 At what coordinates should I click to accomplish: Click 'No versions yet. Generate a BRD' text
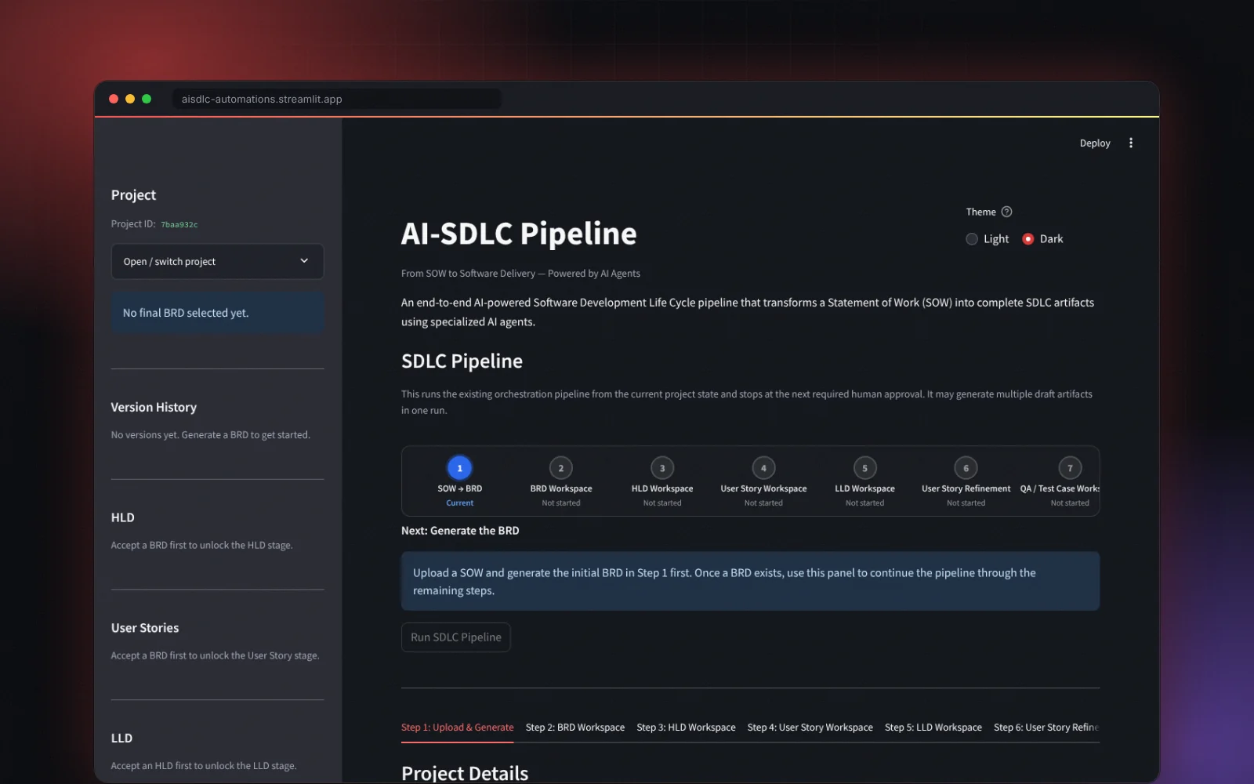(x=210, y=435)
